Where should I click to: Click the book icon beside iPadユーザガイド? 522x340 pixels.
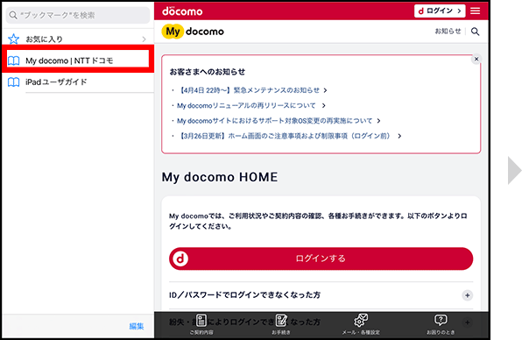14,81
